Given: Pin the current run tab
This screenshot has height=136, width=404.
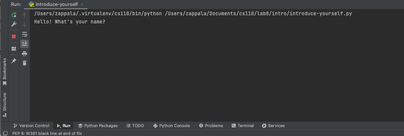Looking at the screenshot, I should coord(14,61).
